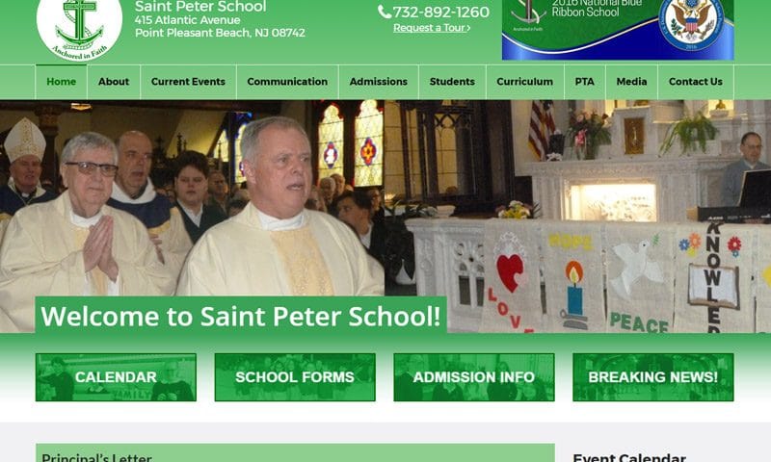Open the Media menu item

(x=632, y=82)
